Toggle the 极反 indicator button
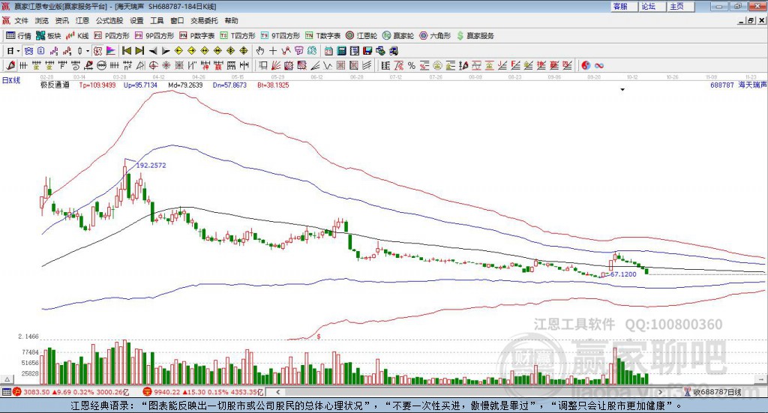768x413 pixels. tap(97, 50)
